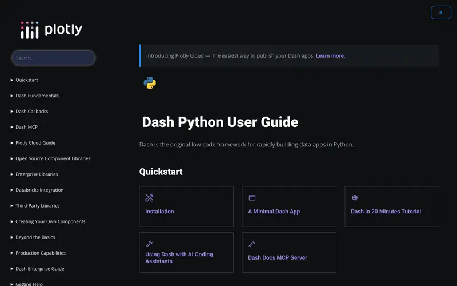Expand Creating Your Own Components arrow
This screenshot has height=286, width=457.
pyautogui.click(x=12, y=222)
